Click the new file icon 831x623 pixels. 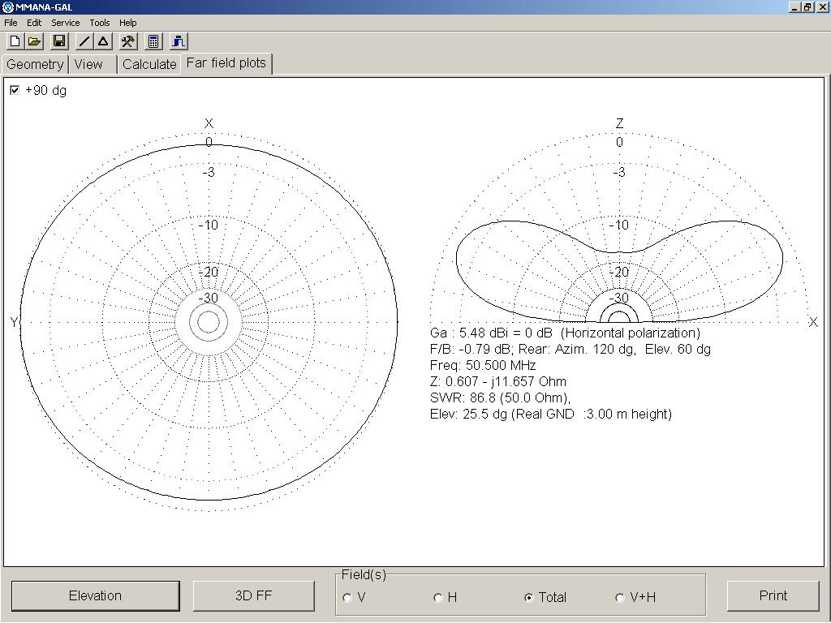(x=15, y=41)
